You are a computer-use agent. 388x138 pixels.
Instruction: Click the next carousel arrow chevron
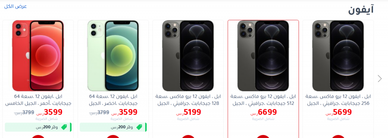click(x=380, y=78)
